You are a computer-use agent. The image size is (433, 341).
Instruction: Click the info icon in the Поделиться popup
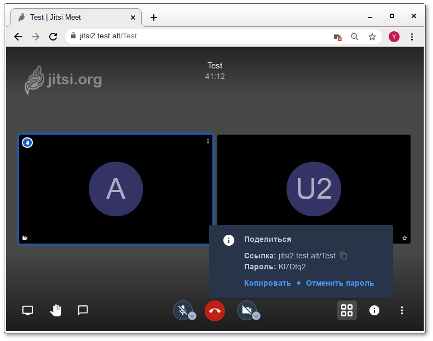229,240
